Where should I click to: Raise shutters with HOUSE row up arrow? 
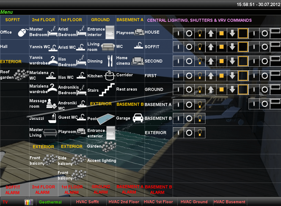click(x=211, y=34)
